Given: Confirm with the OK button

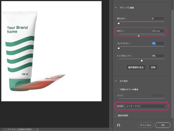Looking at the screenshot, I should point(163,125).
